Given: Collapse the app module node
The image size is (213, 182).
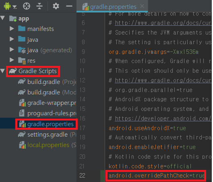Looking at the screenshot, I should click(3, 18).
